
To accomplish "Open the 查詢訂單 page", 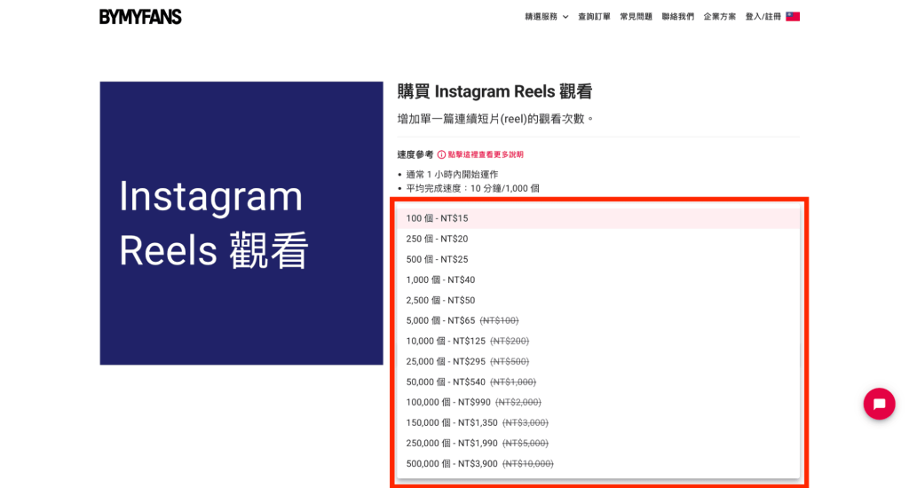I will [594, 17].
